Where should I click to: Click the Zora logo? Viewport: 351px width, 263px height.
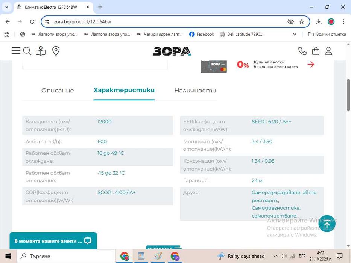click(x=172, y=51)
